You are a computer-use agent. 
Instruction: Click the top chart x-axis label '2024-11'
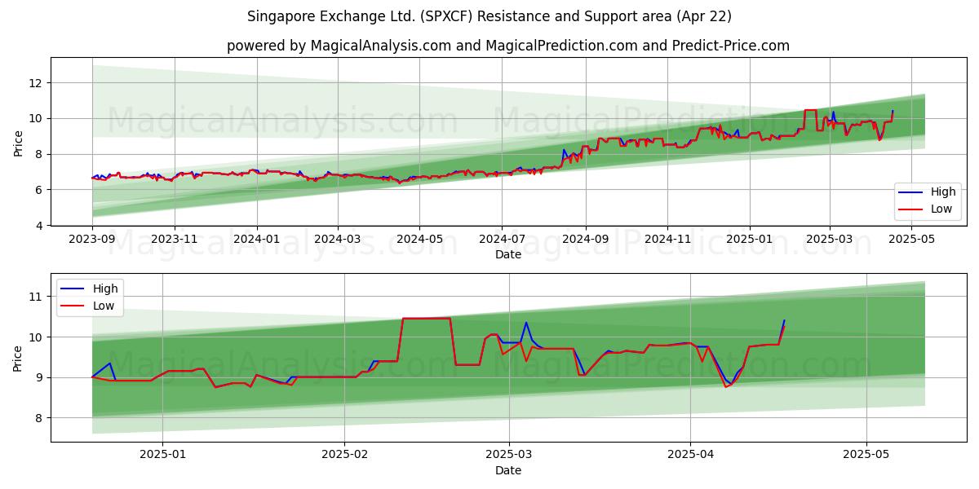(x=667, y=240)
